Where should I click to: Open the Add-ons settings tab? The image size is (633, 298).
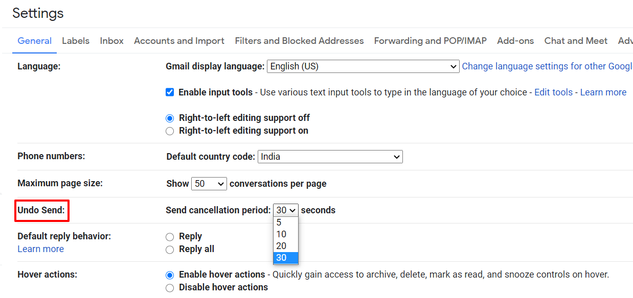click(x=515, y=41)
